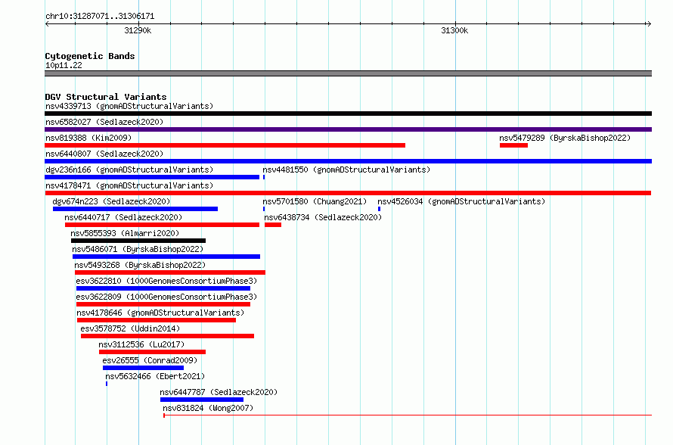Screen dimensions: 673x445
Task: Open variant nsv831824 (Wong2007) label
Action: click(x=208, y=408)
